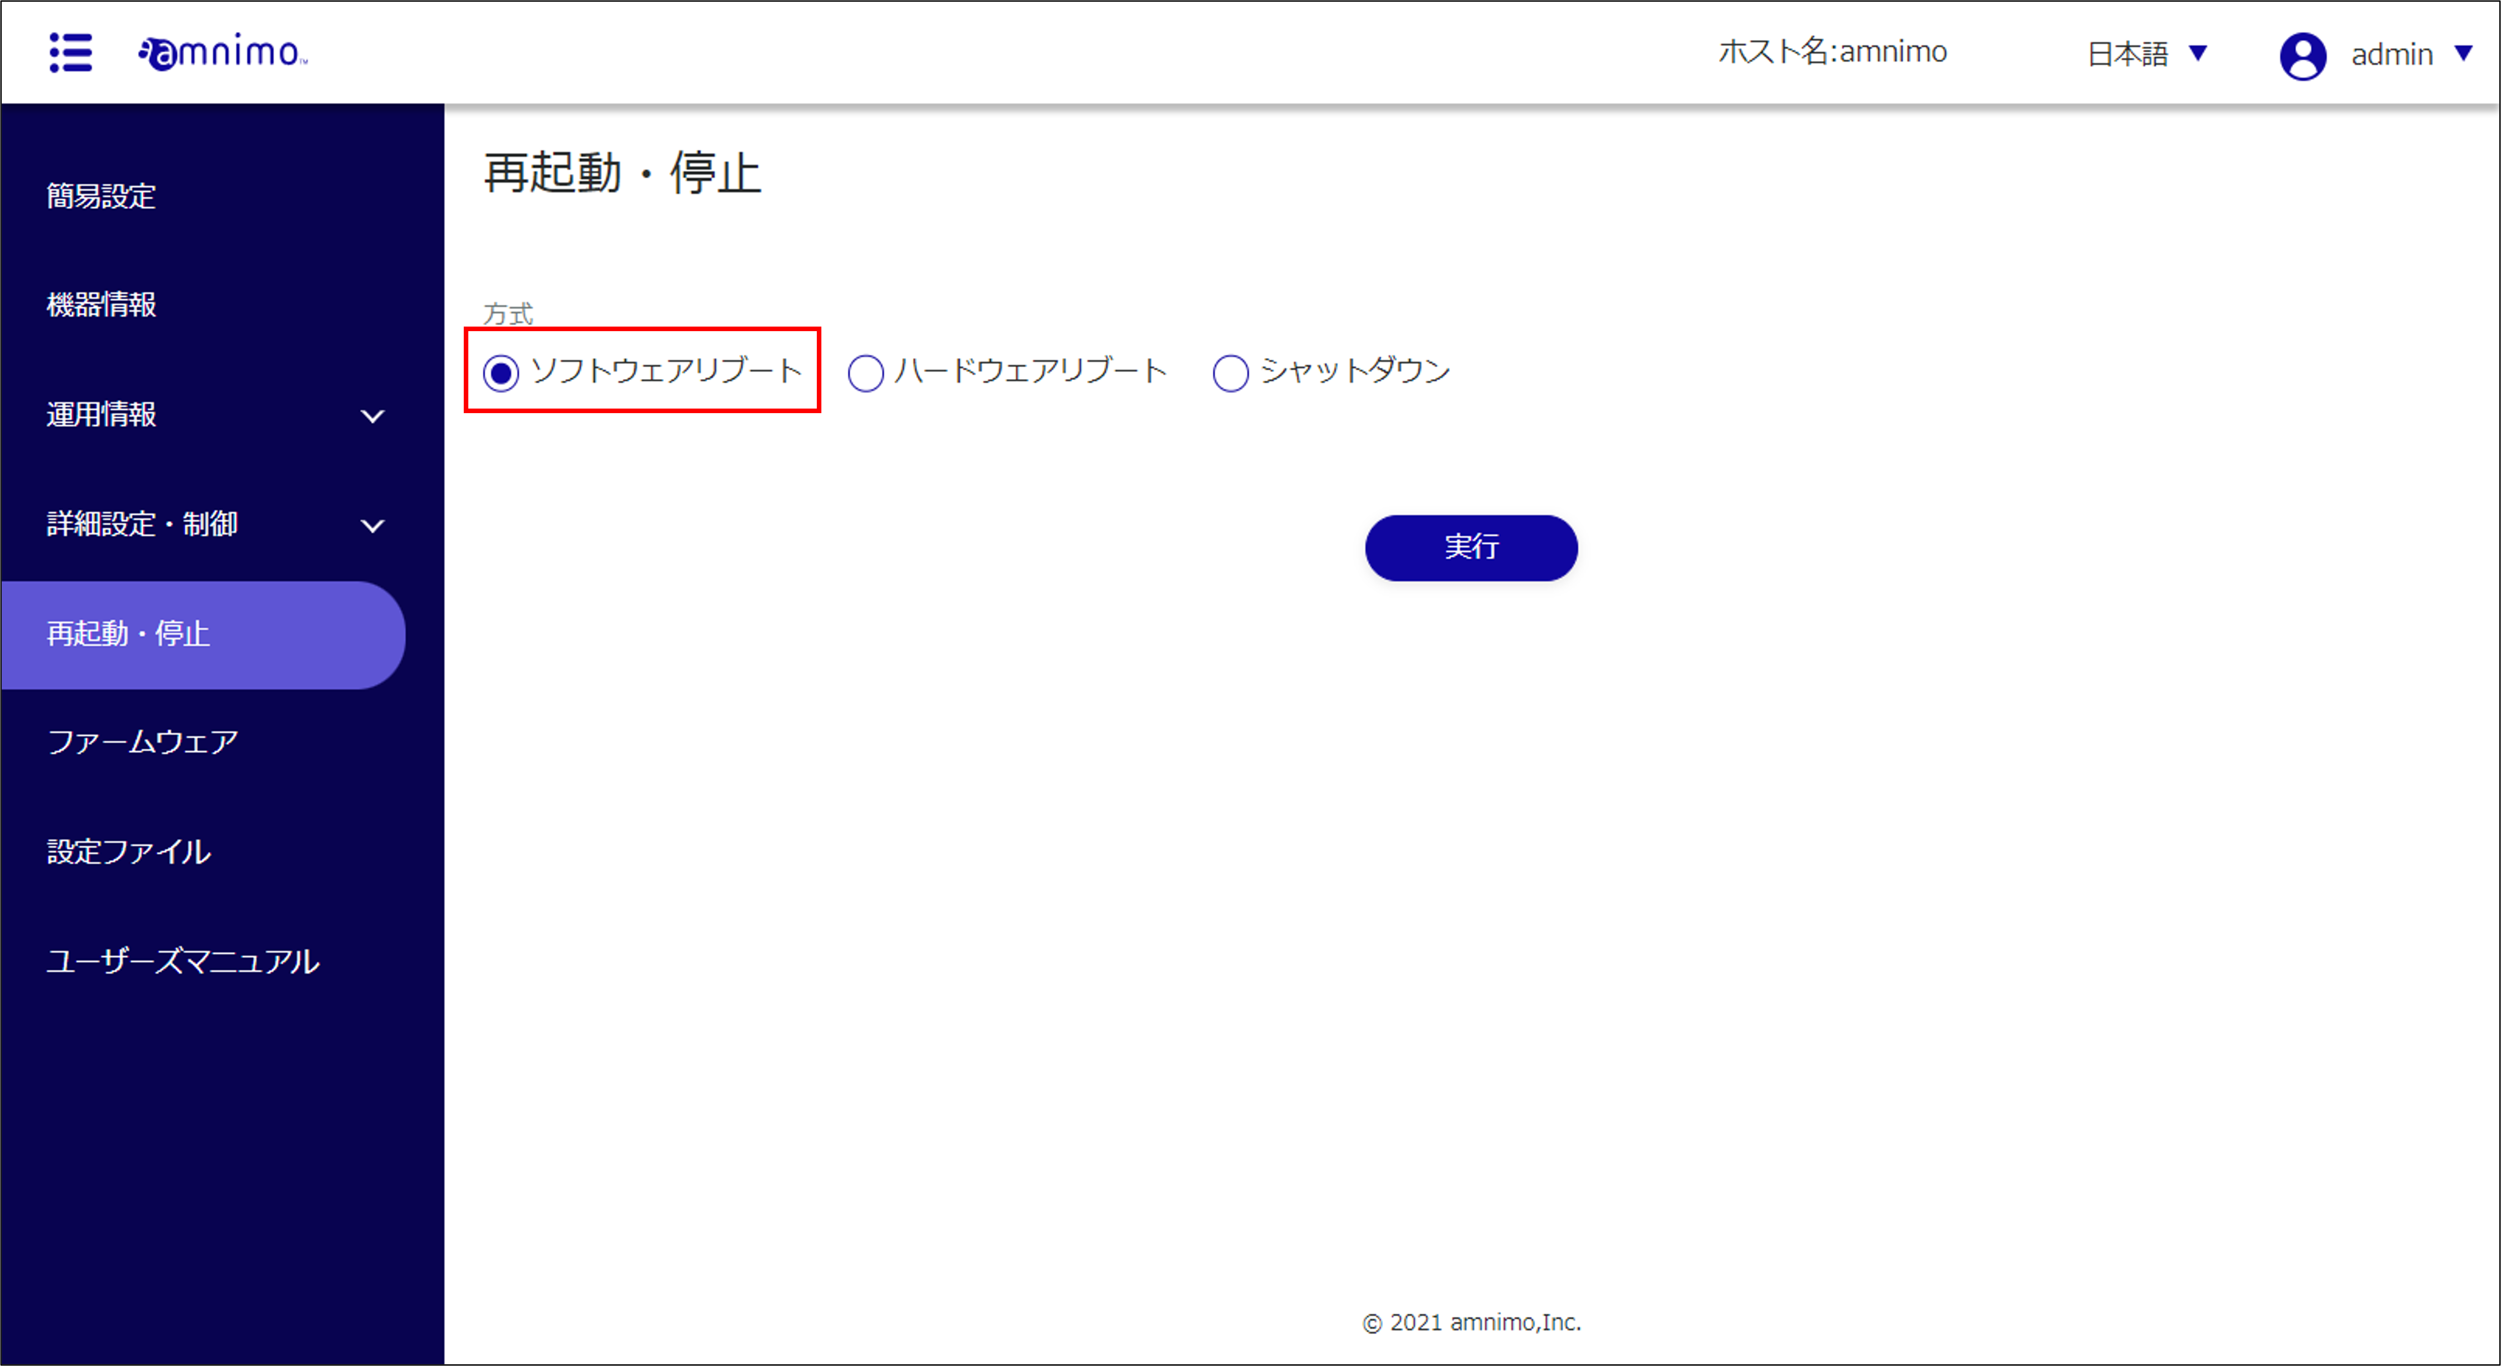Toggle the hamburger menu icon
Image resolution: width=2501 pixels, height=1366 pixels.
tap(71, 52)
